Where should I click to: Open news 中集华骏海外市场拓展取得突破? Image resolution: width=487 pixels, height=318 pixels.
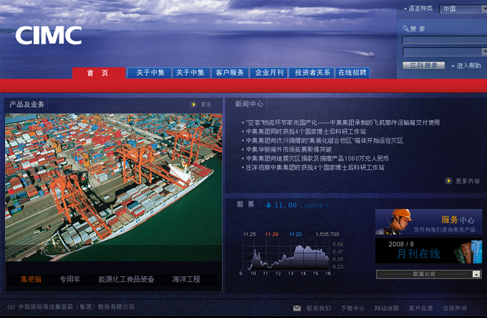pos(289,149)
